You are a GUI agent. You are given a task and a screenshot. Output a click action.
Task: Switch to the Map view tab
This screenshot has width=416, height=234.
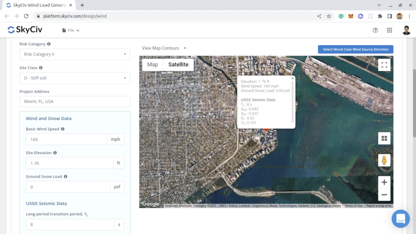[x=152, y=65]
